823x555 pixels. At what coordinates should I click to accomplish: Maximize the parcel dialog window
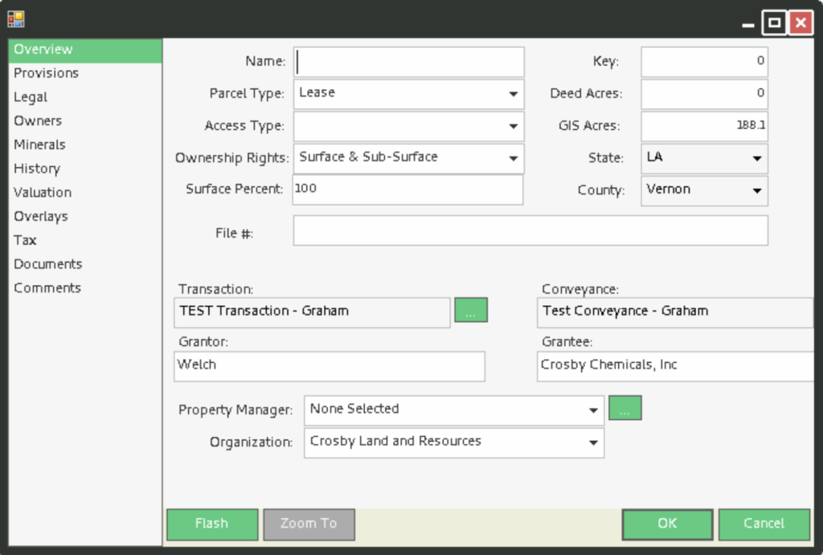[774, 22]
